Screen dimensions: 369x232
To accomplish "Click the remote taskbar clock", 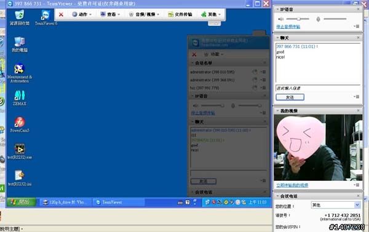I will point(258,202).
